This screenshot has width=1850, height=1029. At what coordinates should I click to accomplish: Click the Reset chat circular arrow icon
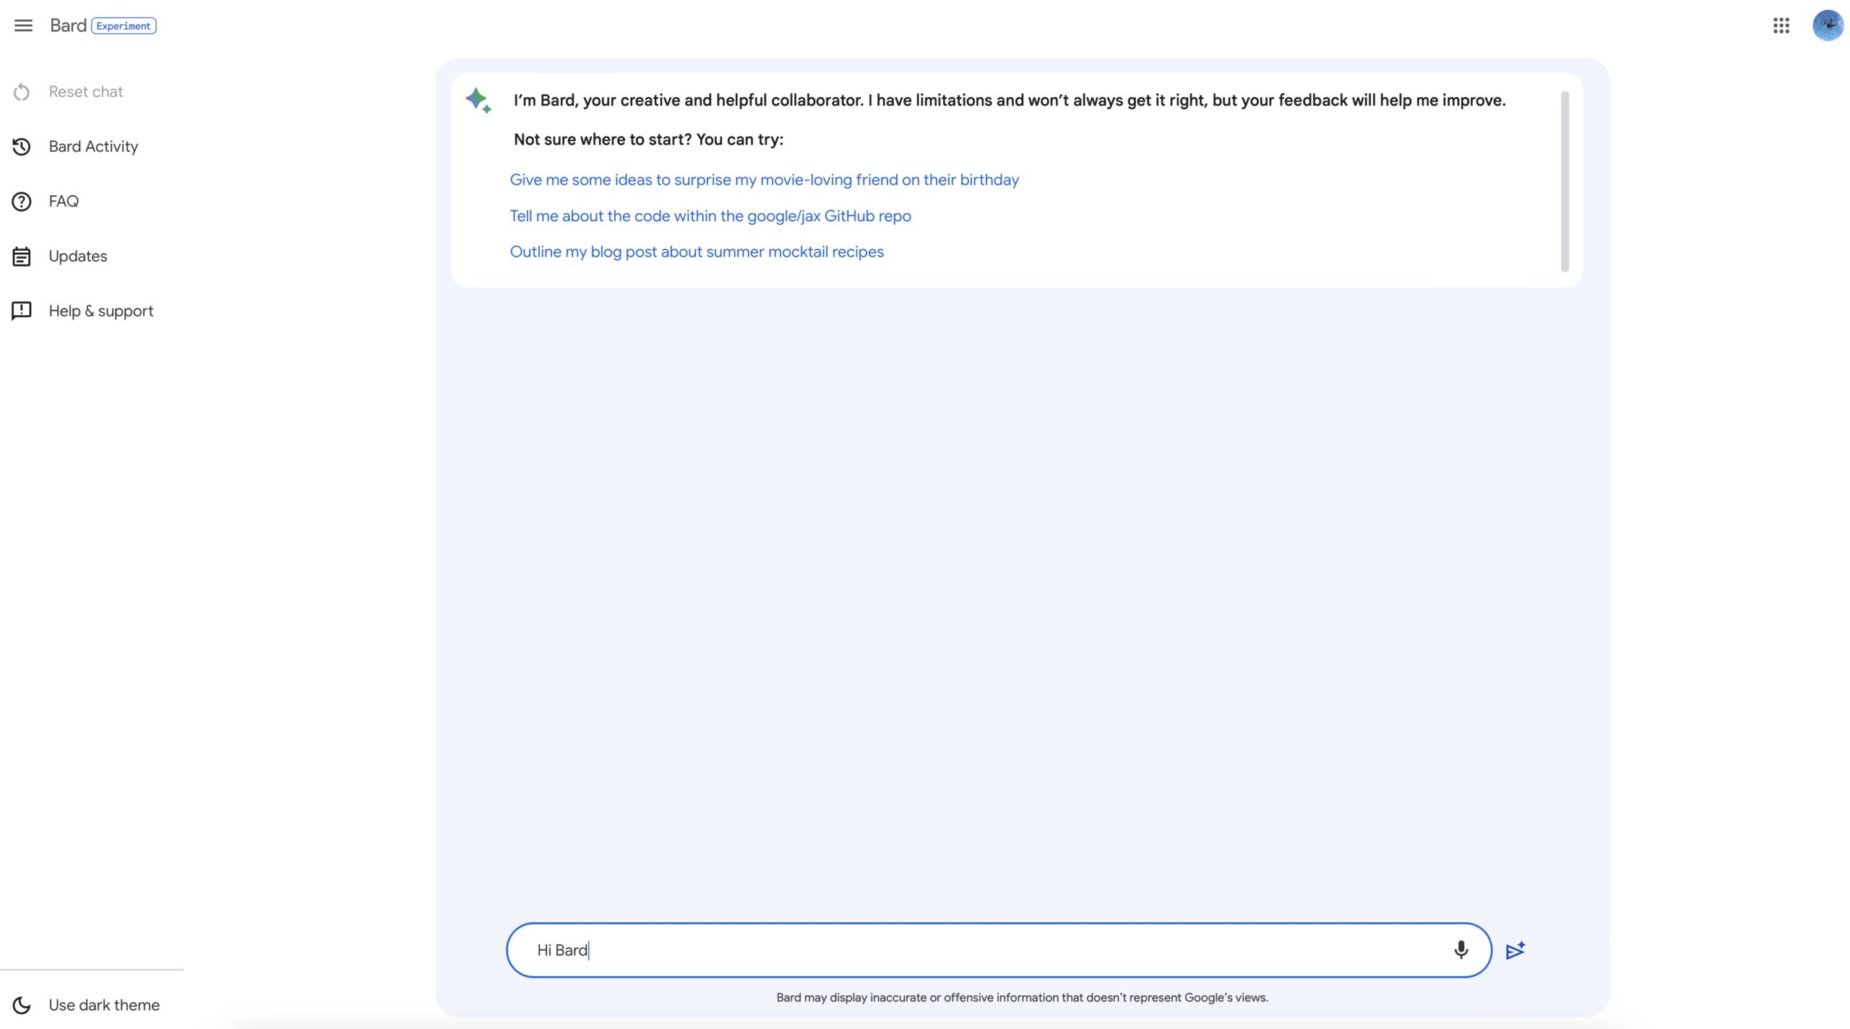coord(22,92)
